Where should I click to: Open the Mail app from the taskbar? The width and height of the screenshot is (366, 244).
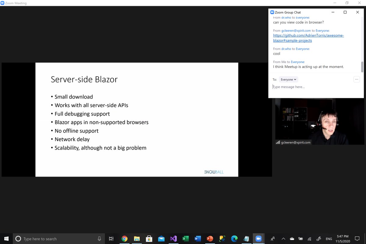(161, 239)
